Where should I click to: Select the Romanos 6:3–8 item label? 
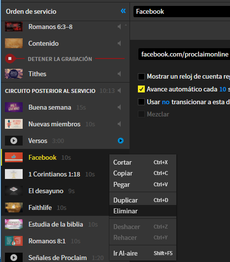[50, 27]
